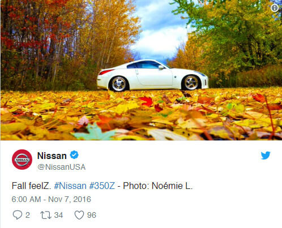Click the retweet arrows icon
The image size is (282, 228).
(x=46, y=215)
